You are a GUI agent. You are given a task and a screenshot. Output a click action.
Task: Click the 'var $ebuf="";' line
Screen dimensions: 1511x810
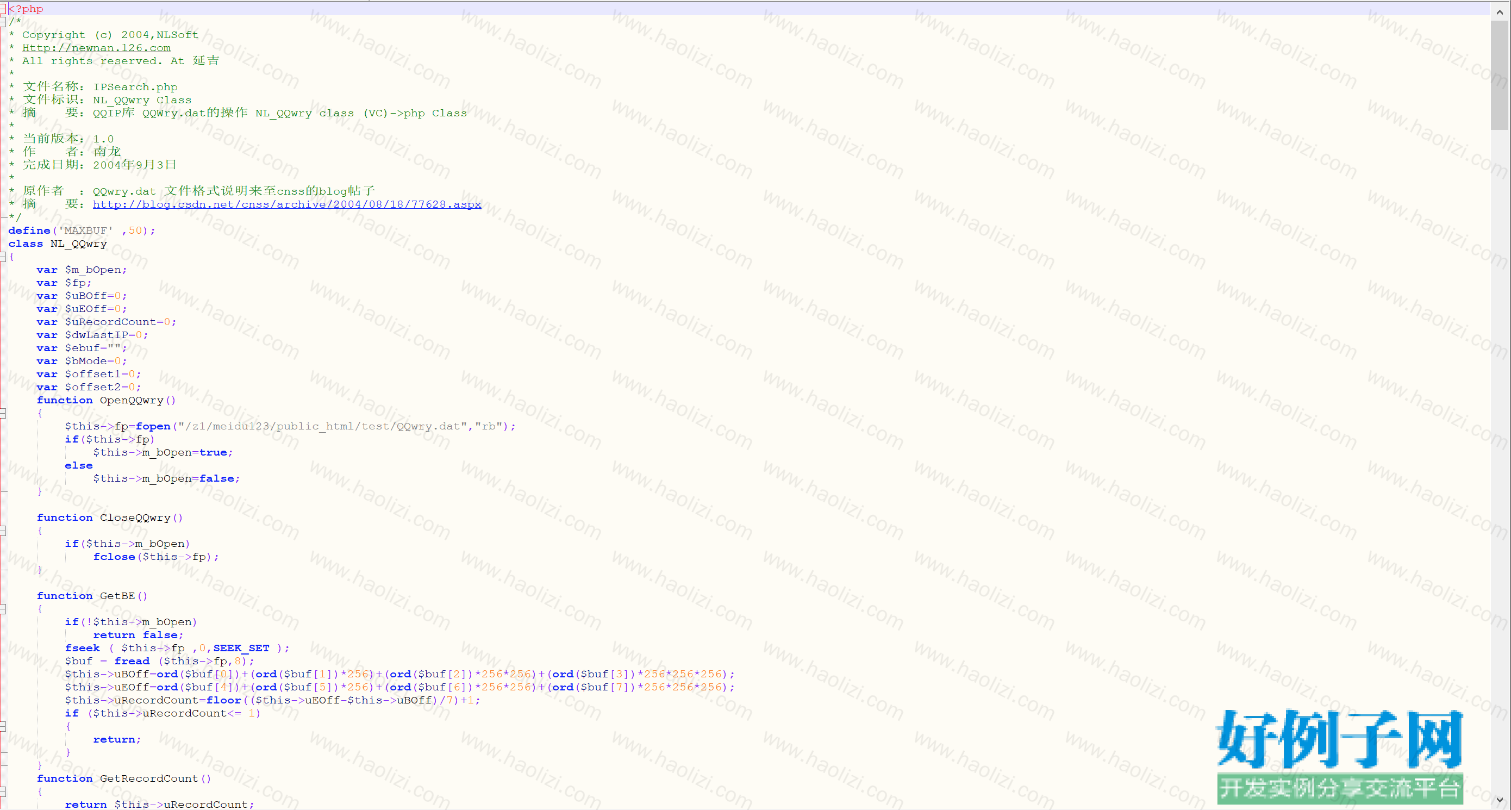(x=82, y=348)
